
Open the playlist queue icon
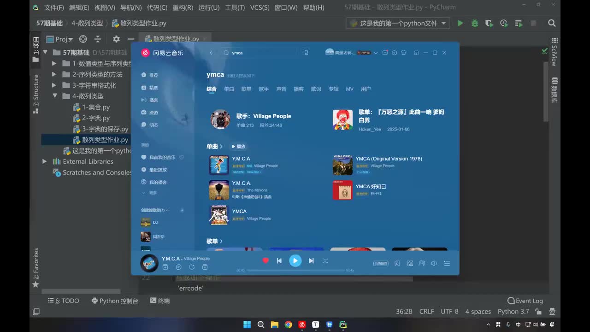(x=447, y=263)
